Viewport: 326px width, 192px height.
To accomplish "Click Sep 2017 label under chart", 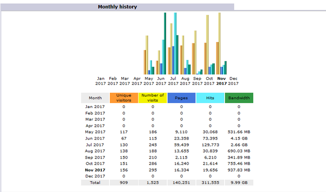I will pos(197,81).
